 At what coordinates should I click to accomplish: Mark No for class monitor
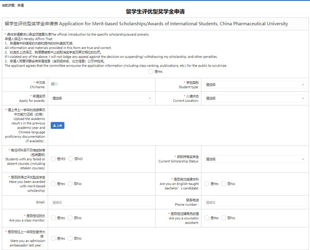point(71,218)
